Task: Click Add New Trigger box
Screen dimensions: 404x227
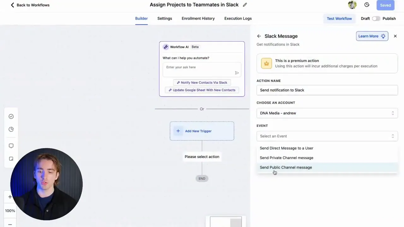Action: point(202,131)
